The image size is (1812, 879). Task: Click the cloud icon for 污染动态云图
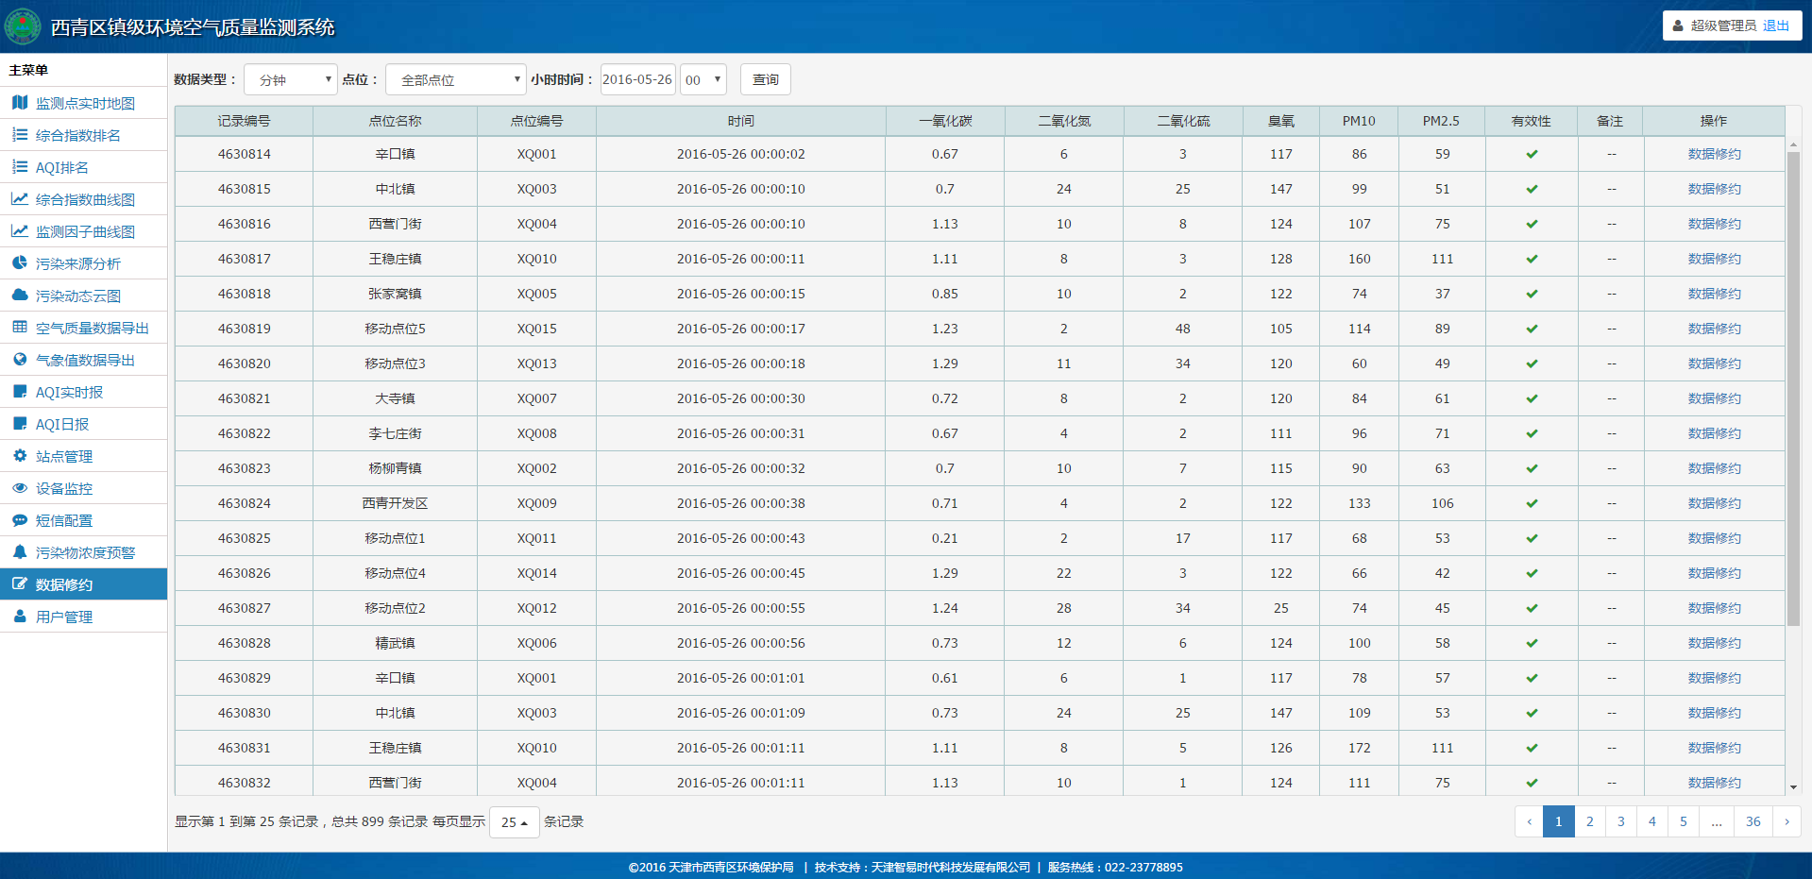pos(20,296)
